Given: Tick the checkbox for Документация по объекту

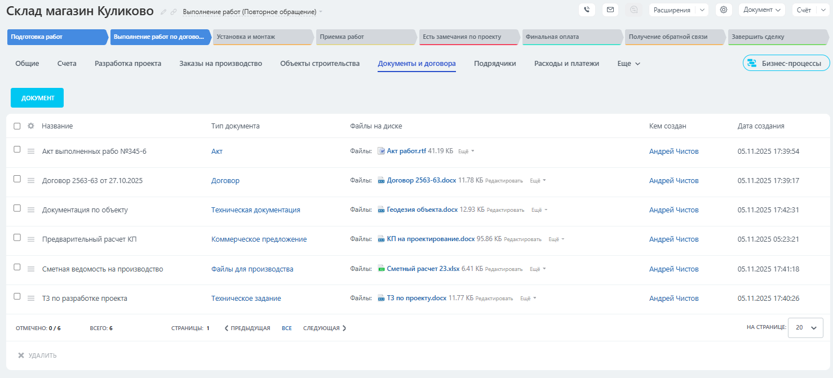Looking at the screenshot, I should pyautogui.click(x=17, y=208).
